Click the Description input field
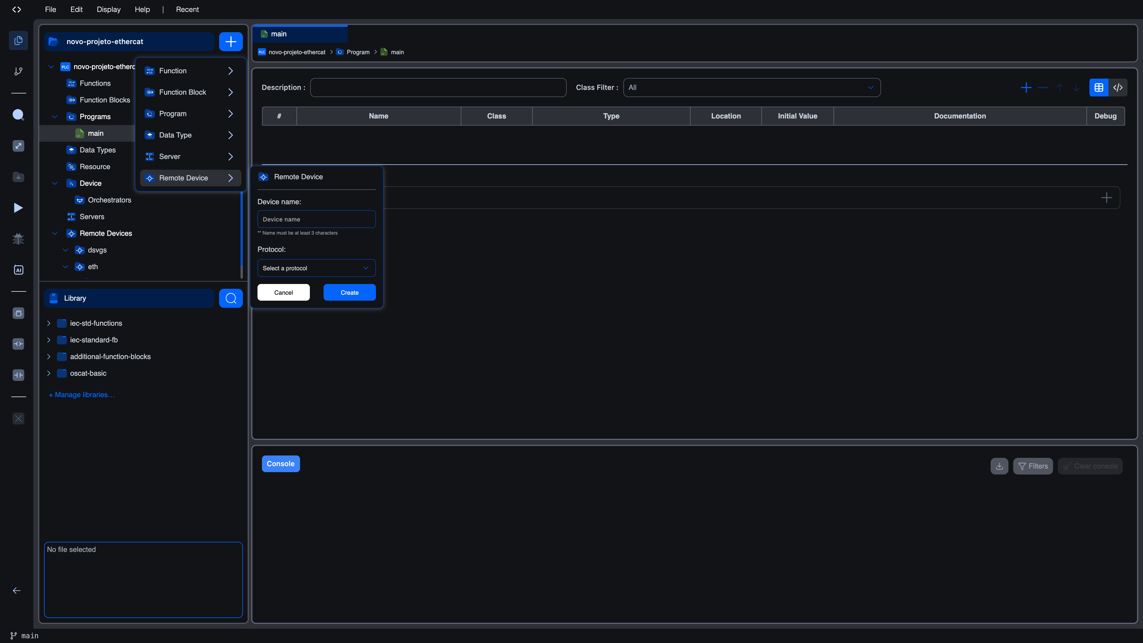The height and width of the screenshot is (643, 1143). click(x=438, y=88)
